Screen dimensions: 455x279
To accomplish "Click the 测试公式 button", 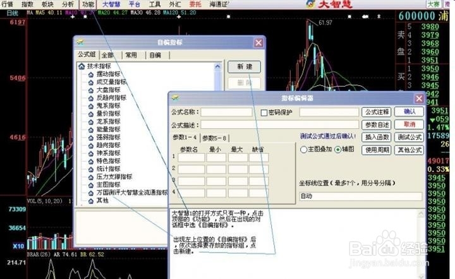I will pos(409,137).
